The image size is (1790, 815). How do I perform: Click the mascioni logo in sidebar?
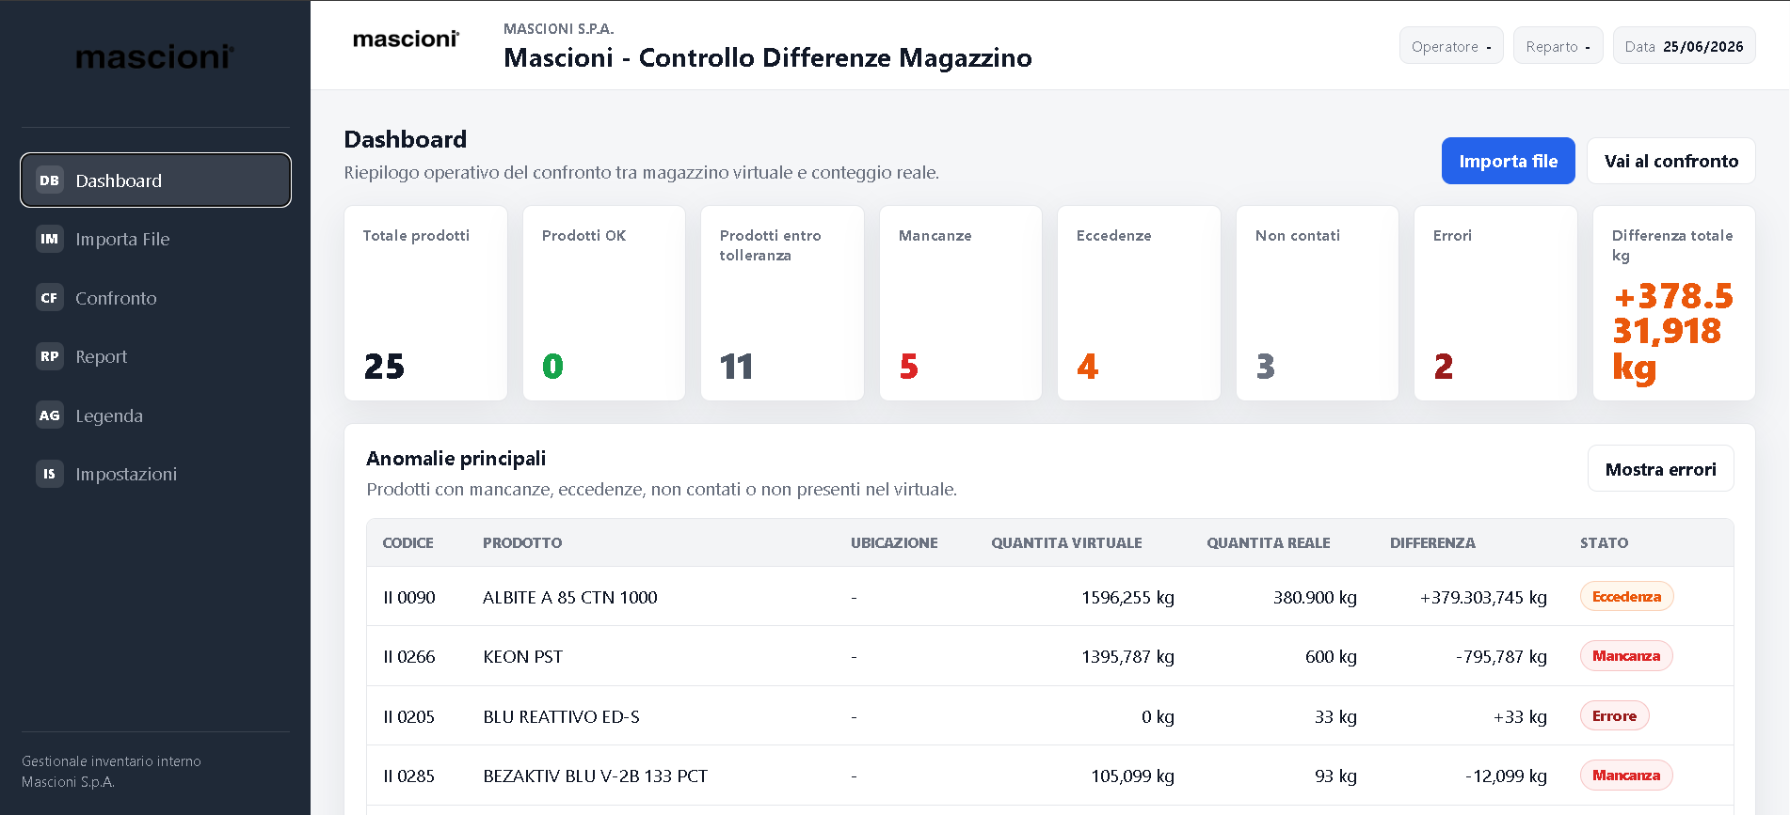pos(155,57)
